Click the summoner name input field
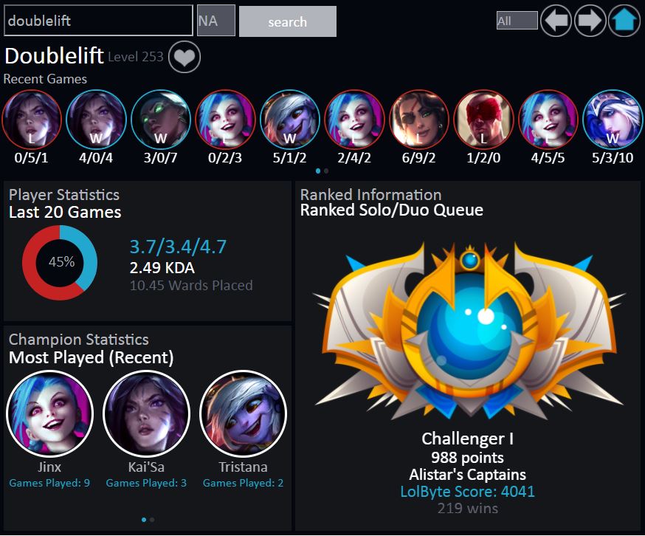Screen dimensions: 645x536 click(x=98, y=20)
